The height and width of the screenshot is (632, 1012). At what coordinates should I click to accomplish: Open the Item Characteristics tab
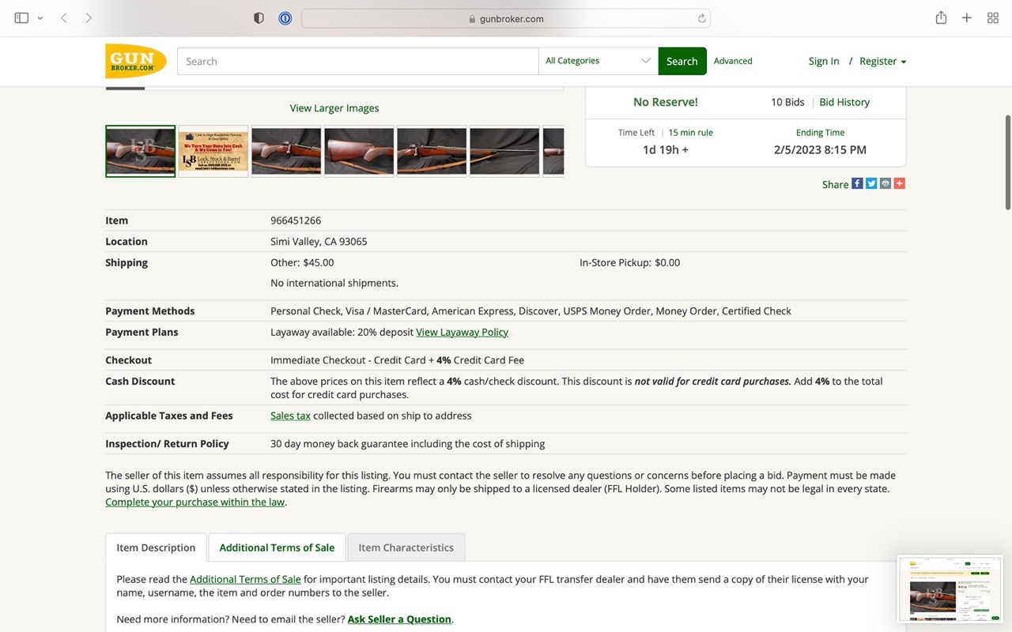406,547
